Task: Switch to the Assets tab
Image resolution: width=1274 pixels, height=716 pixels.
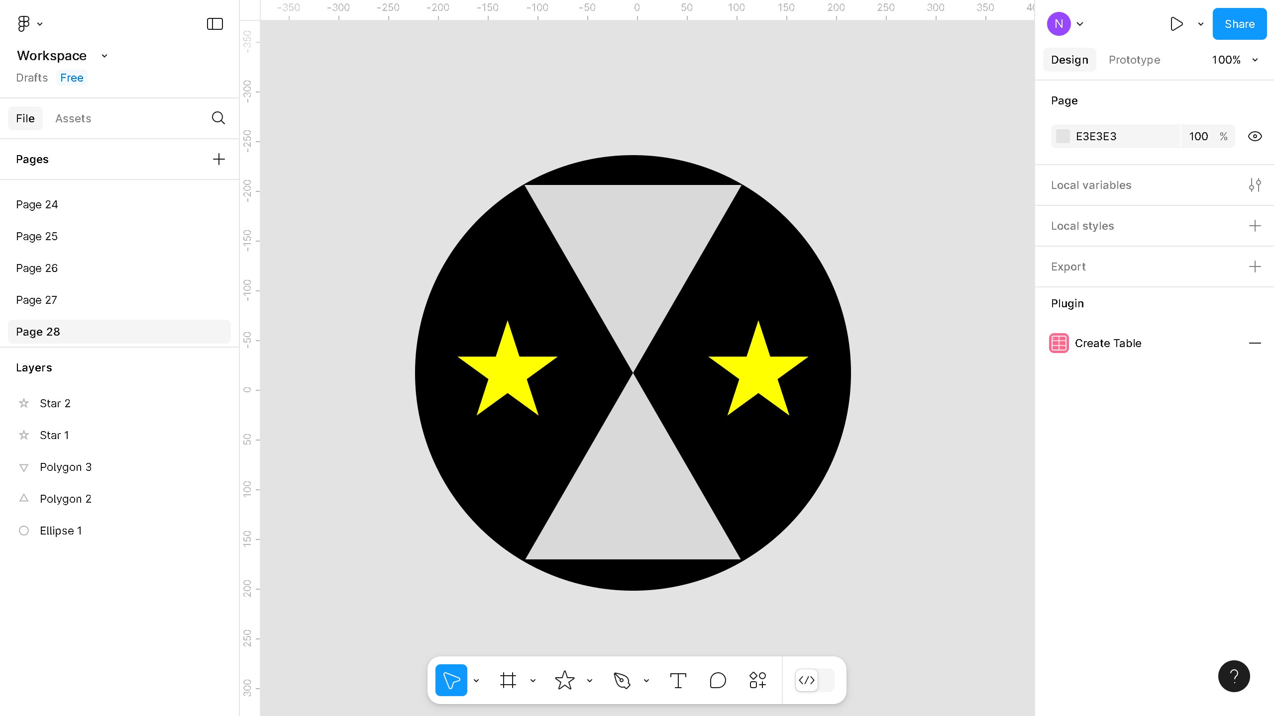Action: [73, 118]
